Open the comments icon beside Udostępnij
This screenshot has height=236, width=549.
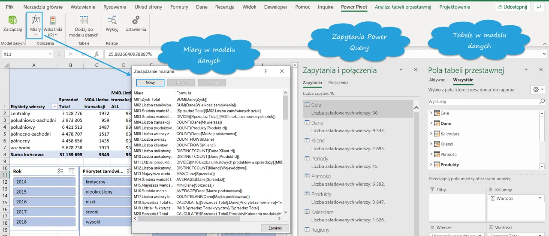pyautogui.click(x=538, y=7)
